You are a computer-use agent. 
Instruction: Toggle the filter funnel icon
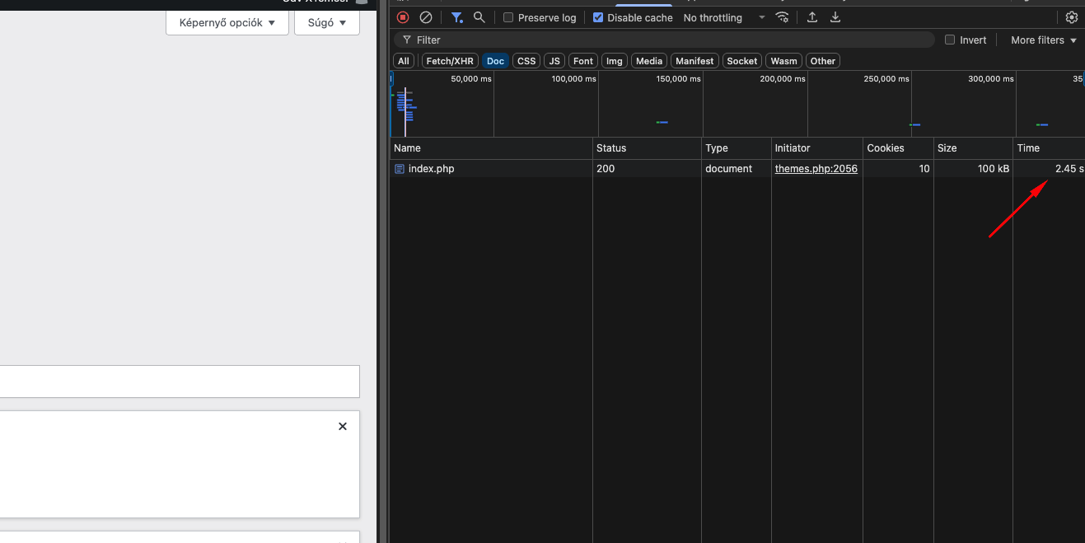click(x=456, y=17)
